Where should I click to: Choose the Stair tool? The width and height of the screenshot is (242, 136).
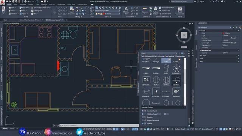[23, 11]
